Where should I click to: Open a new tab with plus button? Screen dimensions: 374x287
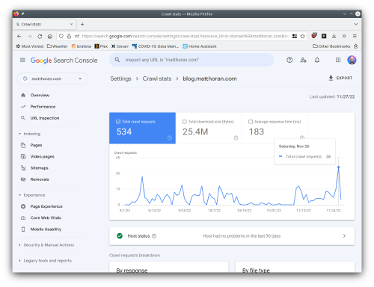click(82, 24)
